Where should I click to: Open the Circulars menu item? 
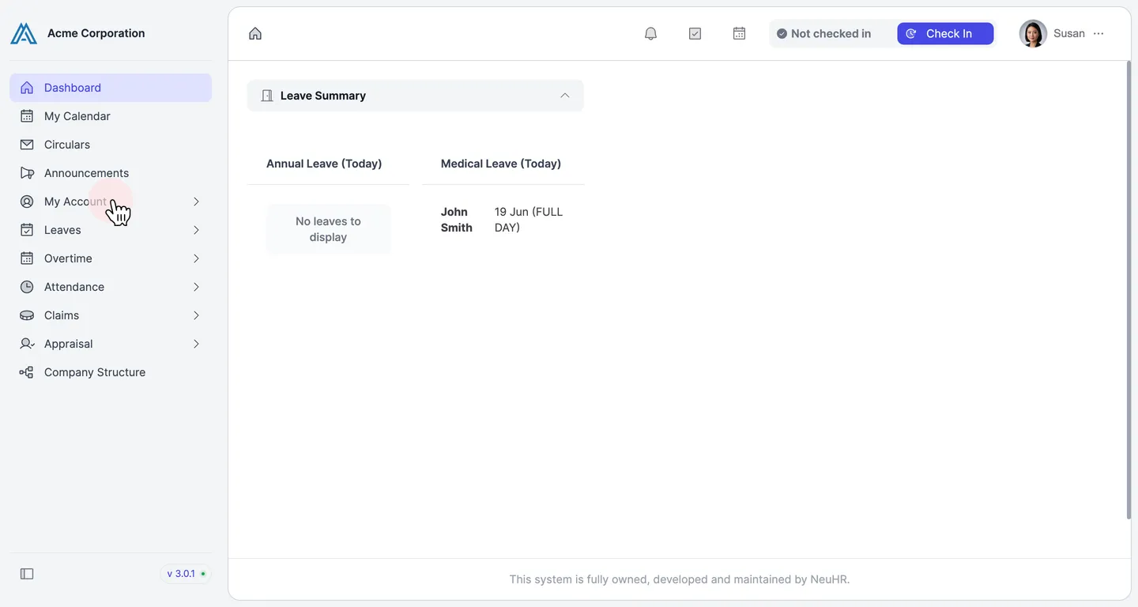coord(111,145)
